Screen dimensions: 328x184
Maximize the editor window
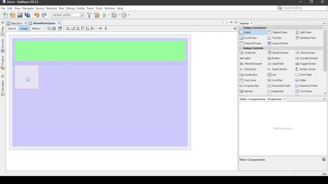236,22
